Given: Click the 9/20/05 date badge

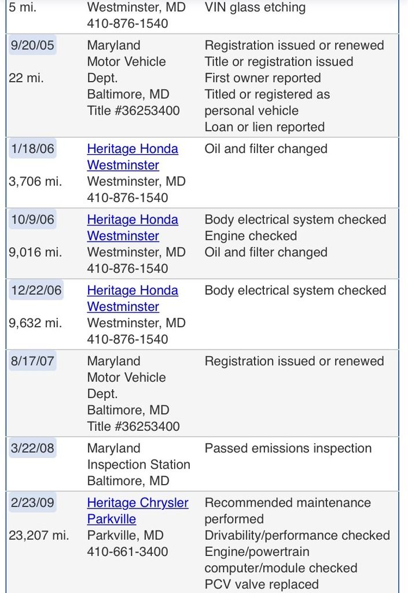Looking at the screenshot, I should point(32,45).
